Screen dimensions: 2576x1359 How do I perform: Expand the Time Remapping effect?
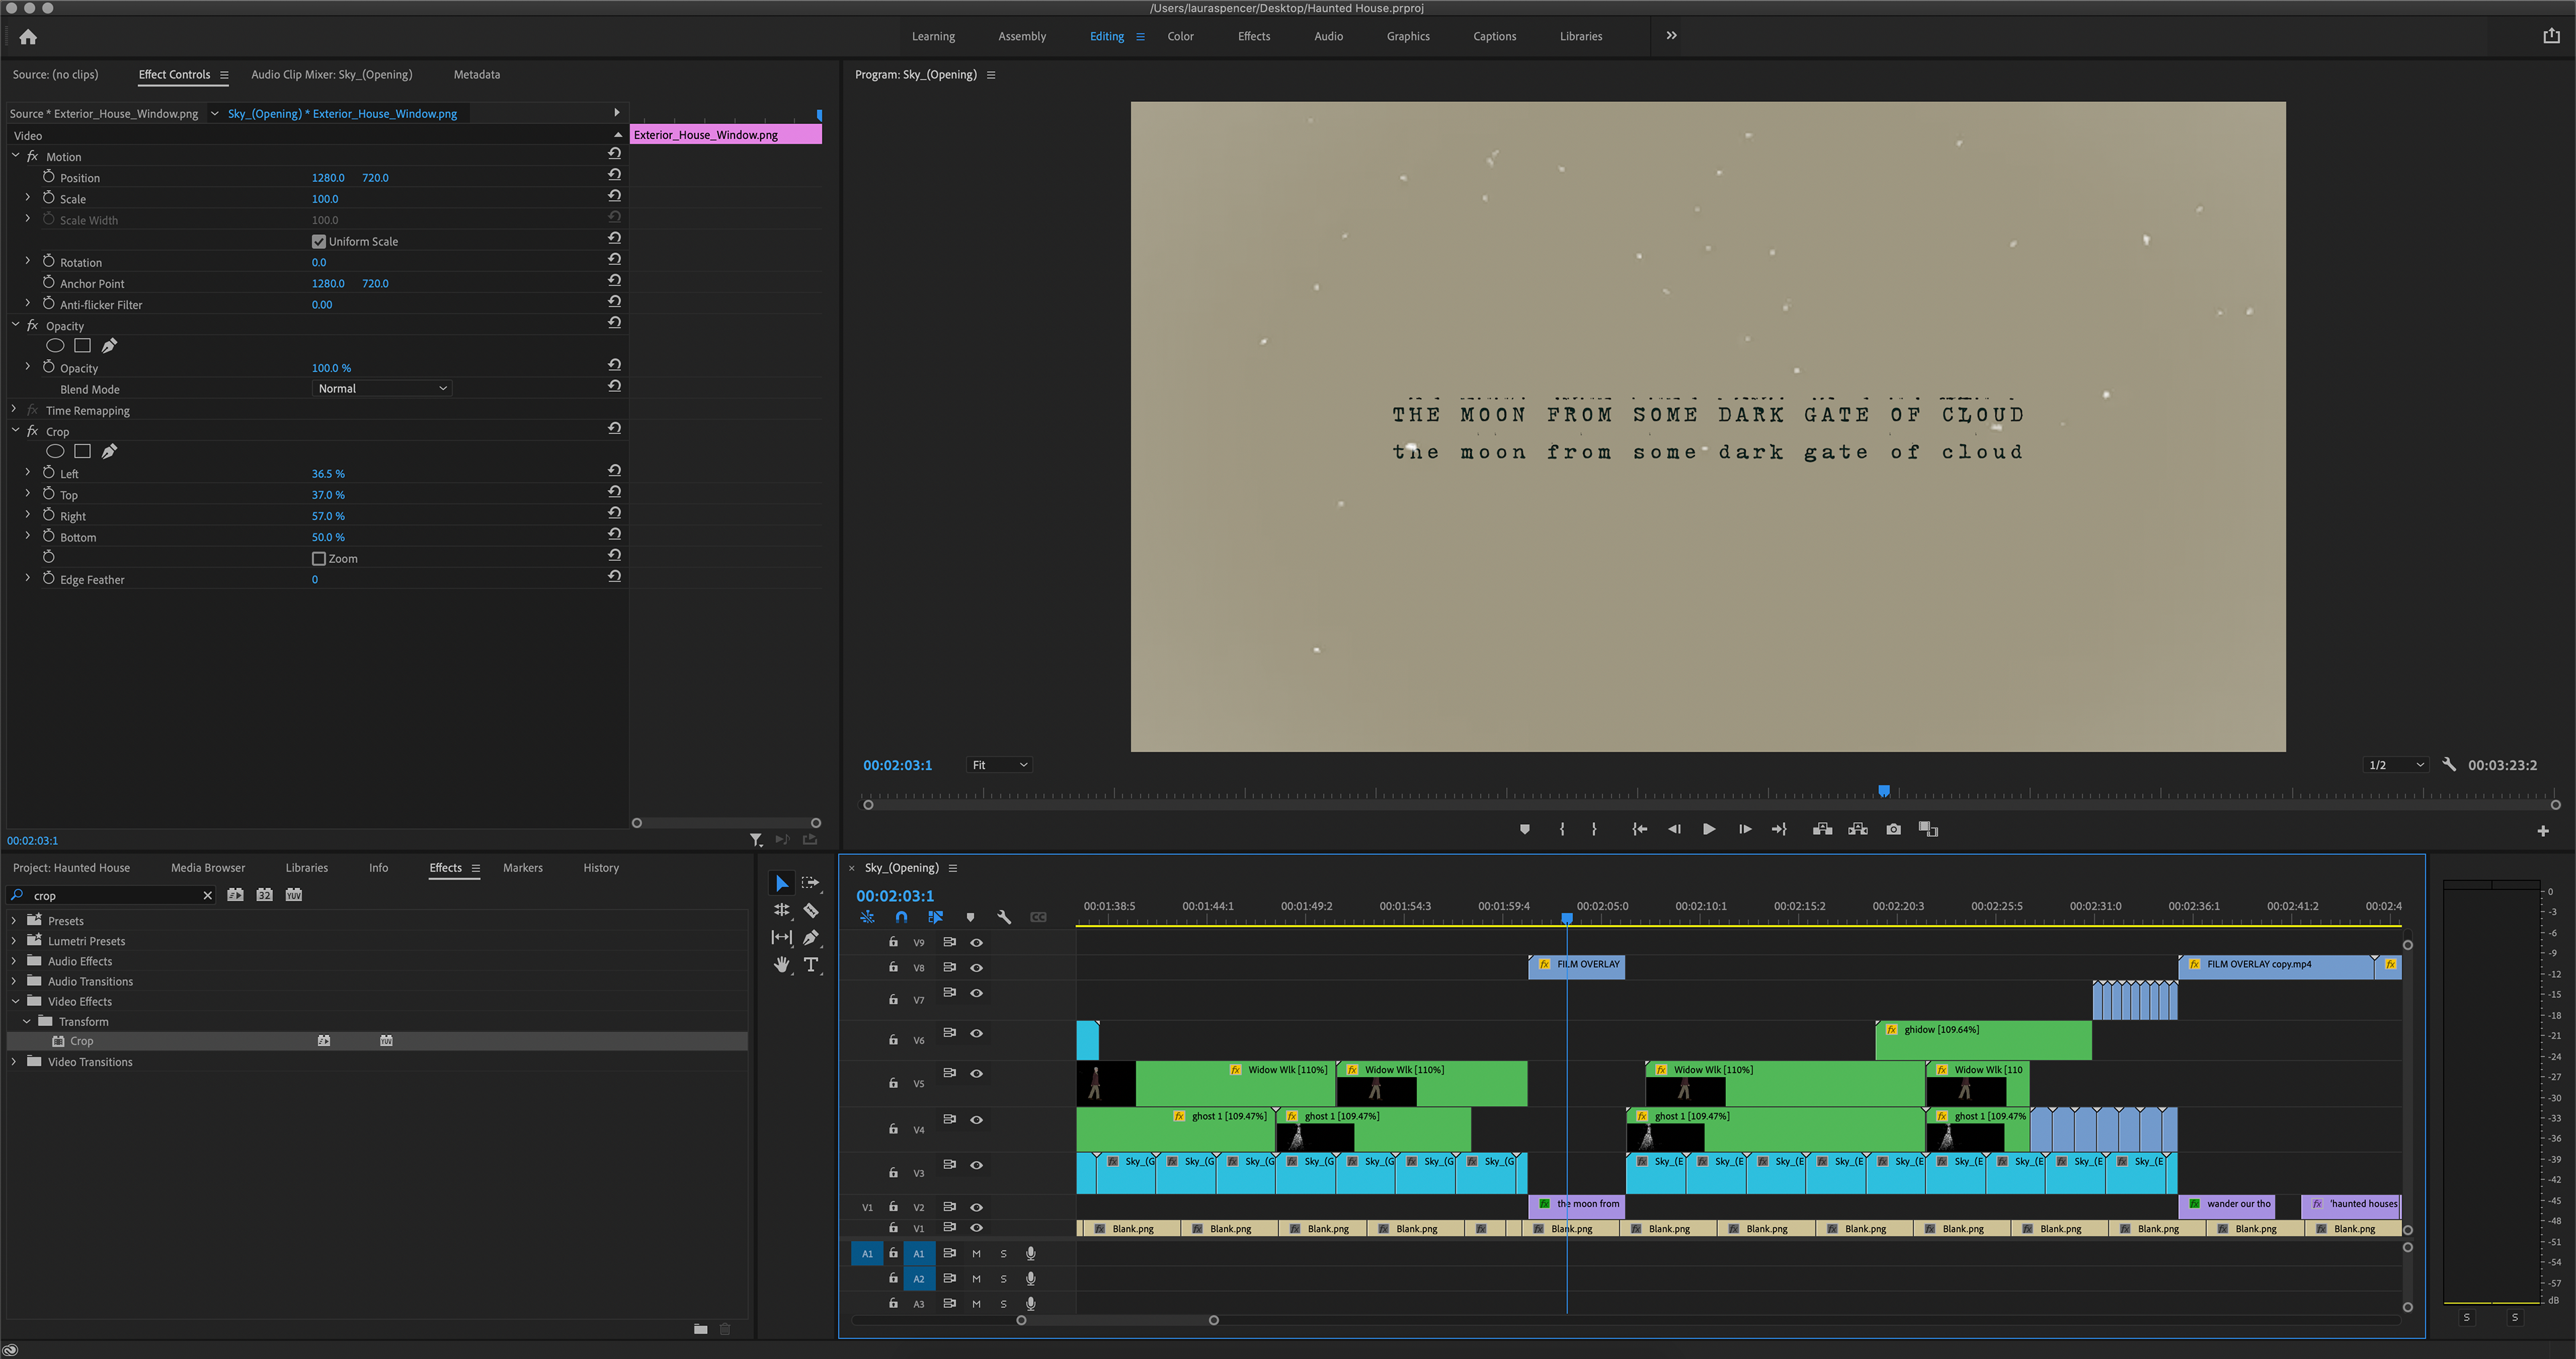[14, 409]
